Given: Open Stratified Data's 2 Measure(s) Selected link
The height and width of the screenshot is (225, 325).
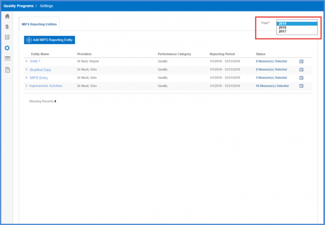Looking at the screenshot, I should tap(271, 70).
